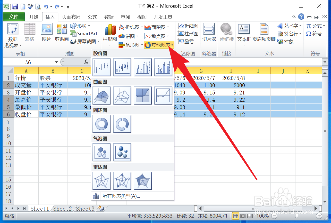Select the first stock chart (high-low-close)

click(101, 67)
